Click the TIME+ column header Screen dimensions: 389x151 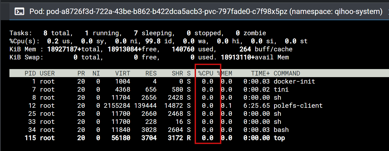tap(260, 73)
